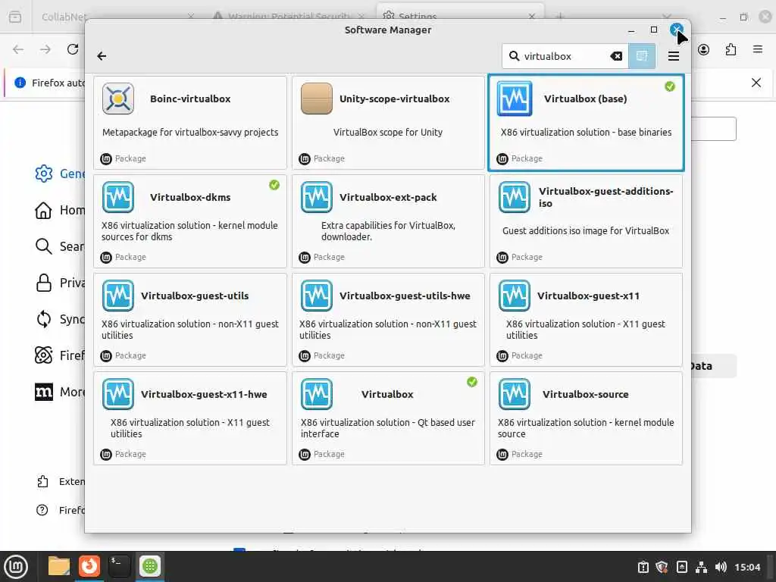Click the Package label under Virtualbox-source

point(527,454)
